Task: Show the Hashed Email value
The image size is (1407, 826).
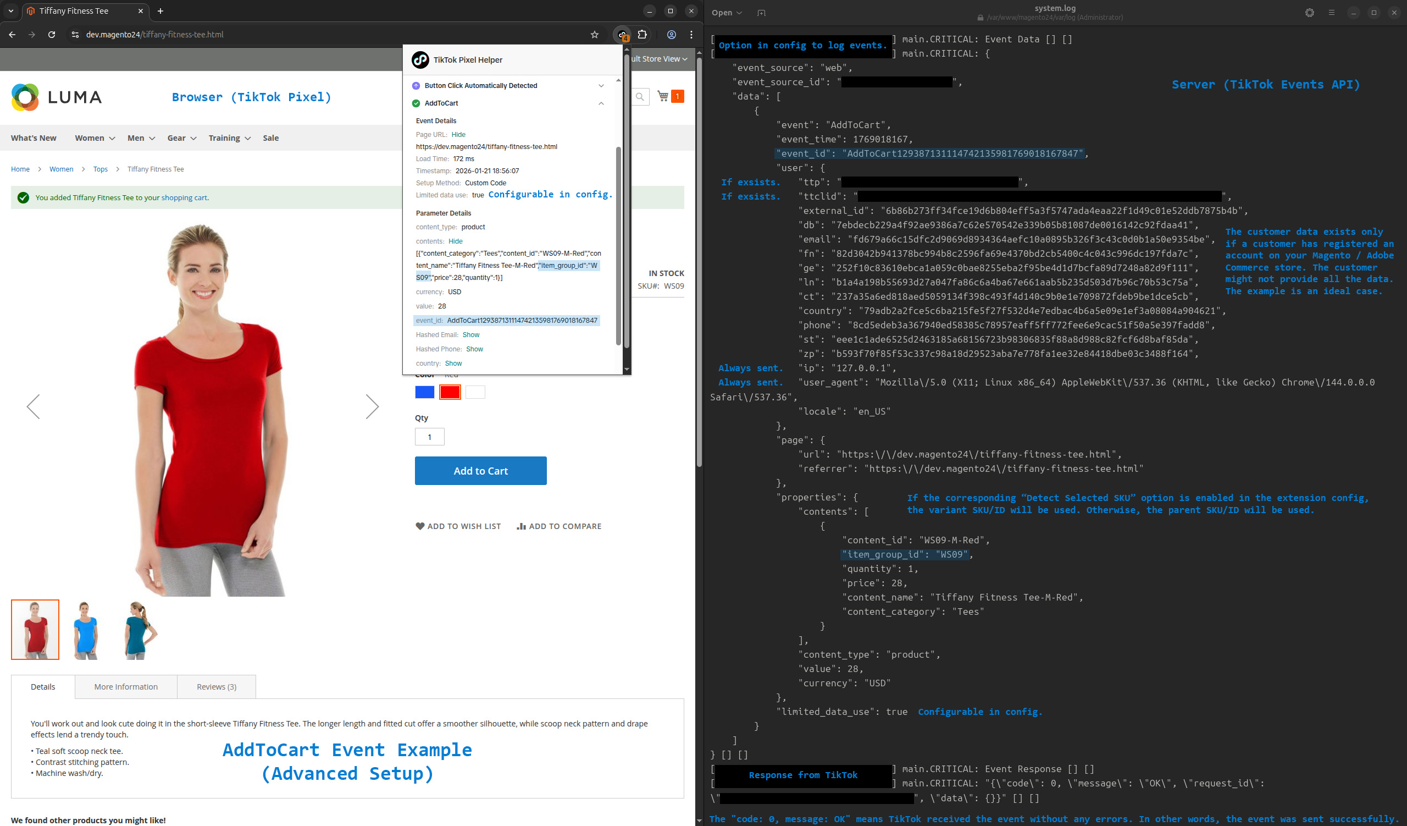Action: 471,335
